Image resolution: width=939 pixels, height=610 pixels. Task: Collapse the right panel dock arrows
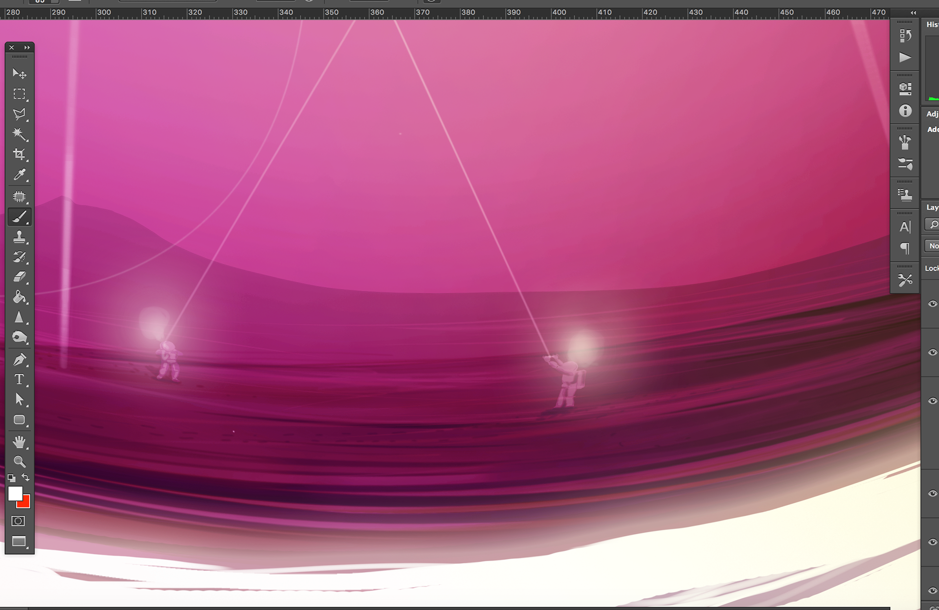[913, 13]
